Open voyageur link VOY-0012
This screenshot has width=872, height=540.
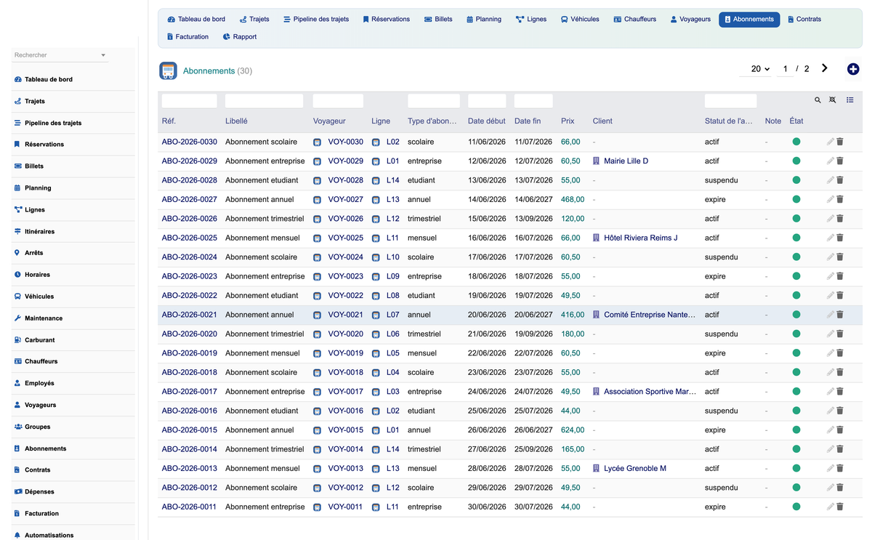coord(345,488)
